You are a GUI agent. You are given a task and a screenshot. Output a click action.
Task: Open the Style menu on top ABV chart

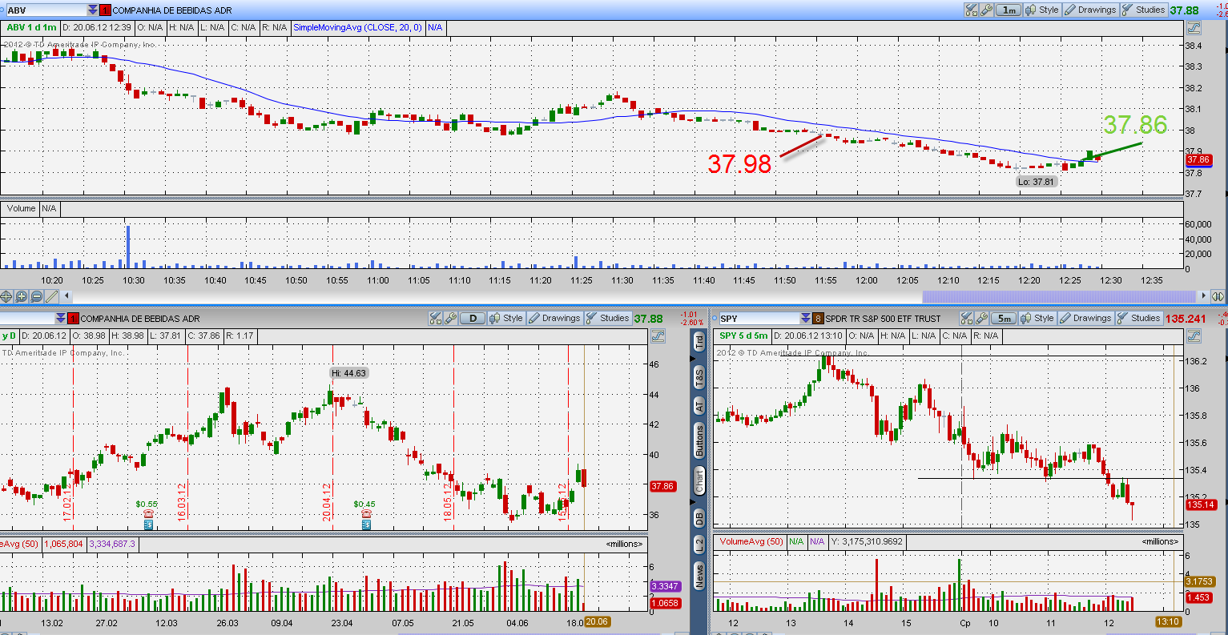(1041, 10)
